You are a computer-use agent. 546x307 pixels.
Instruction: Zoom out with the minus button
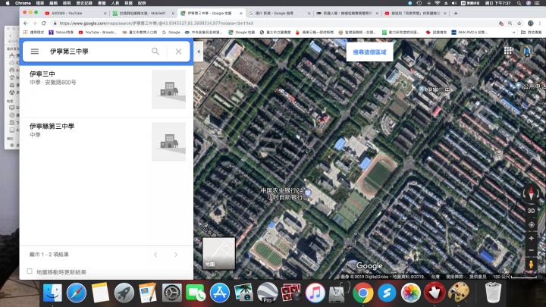(532, 250)
